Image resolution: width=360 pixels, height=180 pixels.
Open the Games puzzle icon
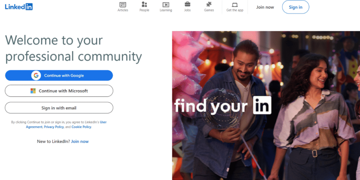click(209, 4)
